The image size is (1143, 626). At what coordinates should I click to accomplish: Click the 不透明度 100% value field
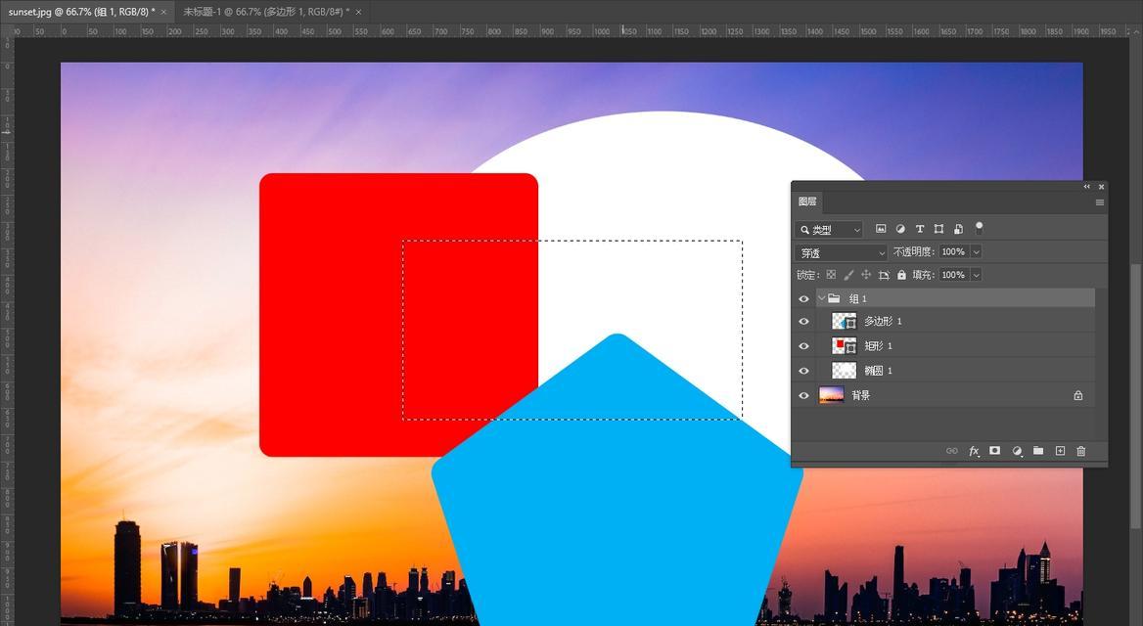tap(953, 251)
